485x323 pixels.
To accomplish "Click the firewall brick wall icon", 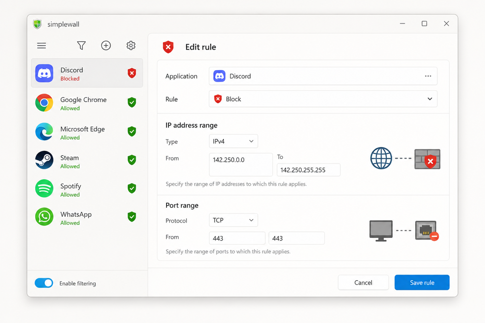I will tap(427, 159).
